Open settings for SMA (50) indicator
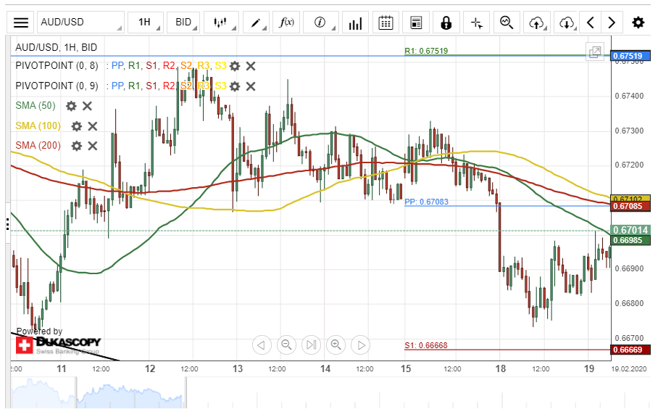 pos(71,106)
